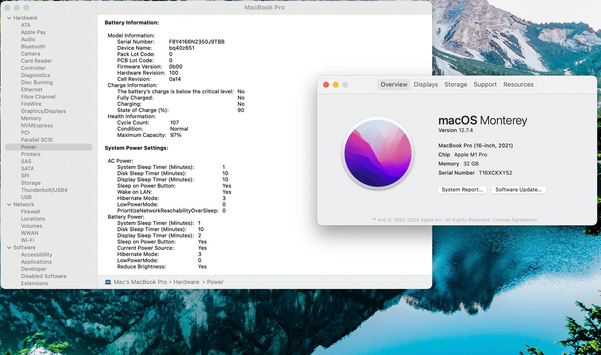Collapse the Hardware section in the sidebar

pos(9,18)
